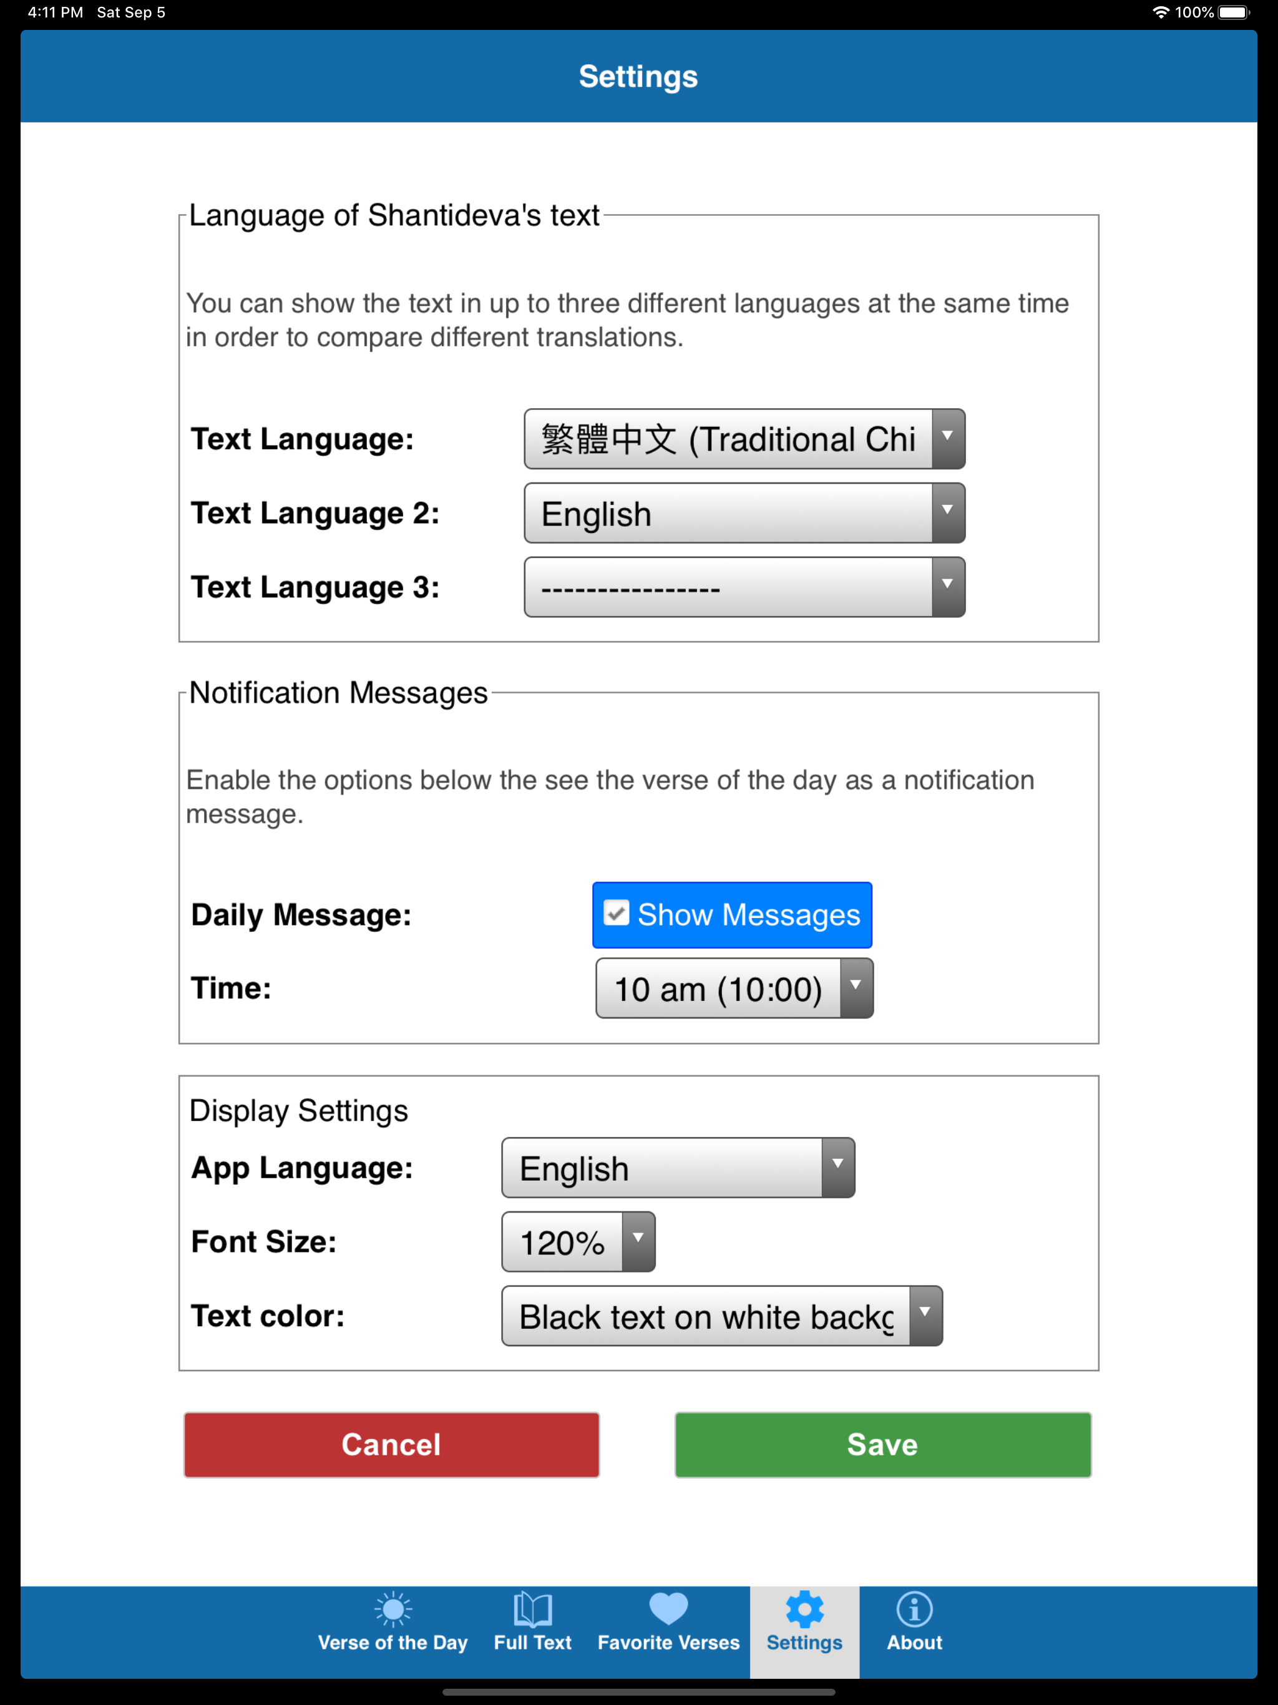This screenshot has height=1705, width=1278.
Task: Open the Text Language 3 dropdown
Action: [x=744, y=587]
